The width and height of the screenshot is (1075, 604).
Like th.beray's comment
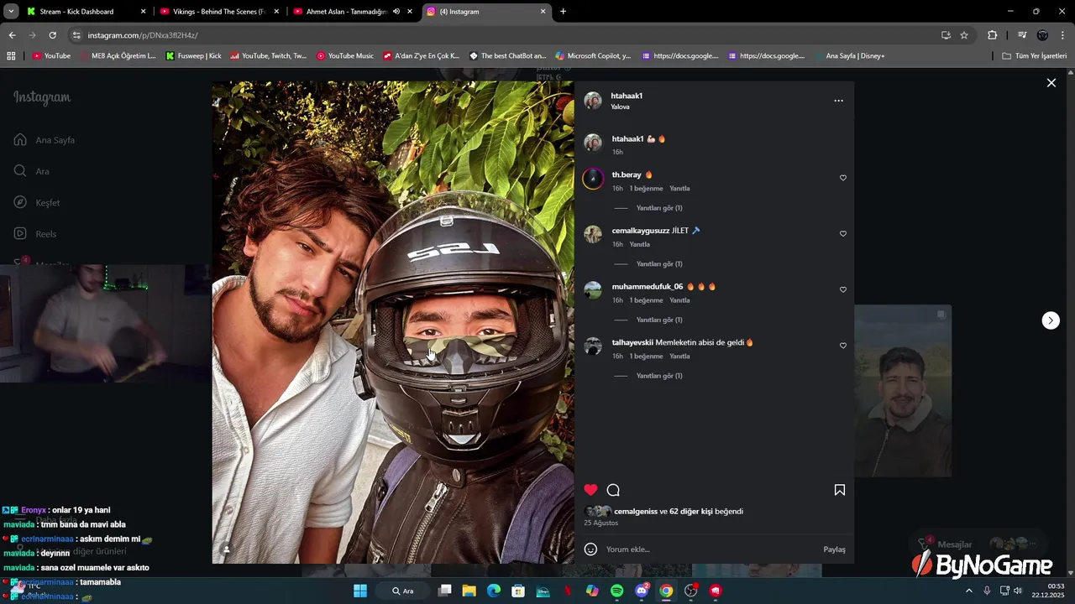[x=843, y=178]
